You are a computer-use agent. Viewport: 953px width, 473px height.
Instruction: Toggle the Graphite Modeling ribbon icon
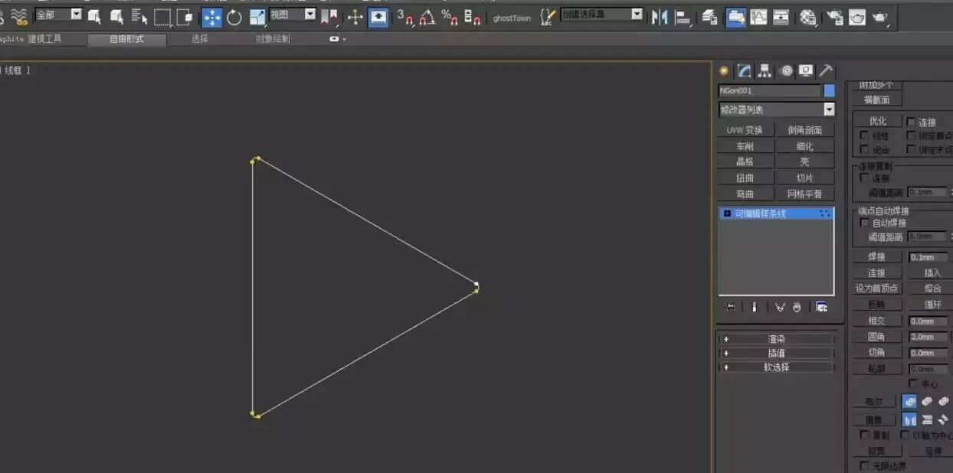(736, 17)
